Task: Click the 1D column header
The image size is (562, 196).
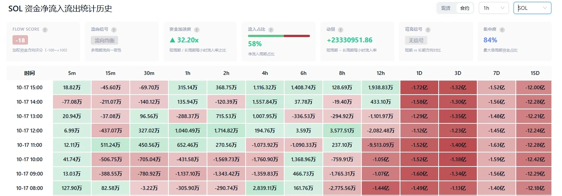Action: click(419, 73)
